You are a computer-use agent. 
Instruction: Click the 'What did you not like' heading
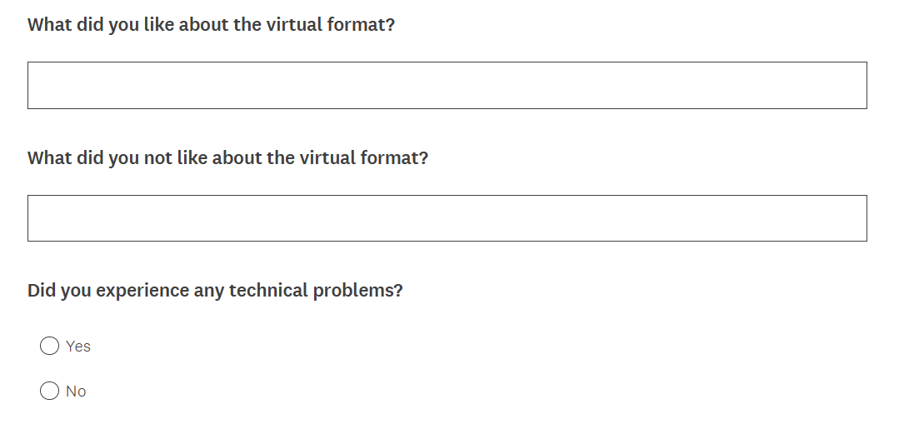pyautogui.click(x=227, y=157)
